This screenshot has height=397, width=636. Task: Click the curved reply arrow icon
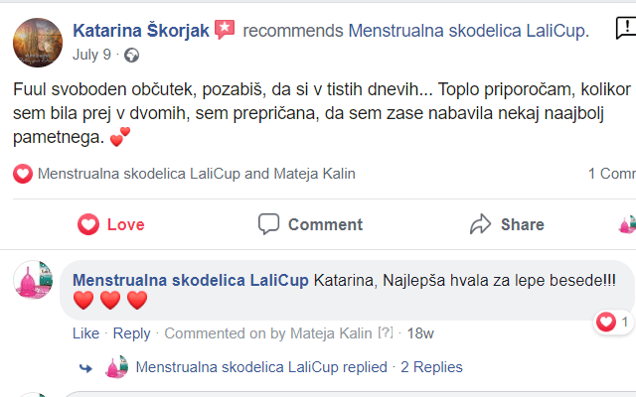85,367
